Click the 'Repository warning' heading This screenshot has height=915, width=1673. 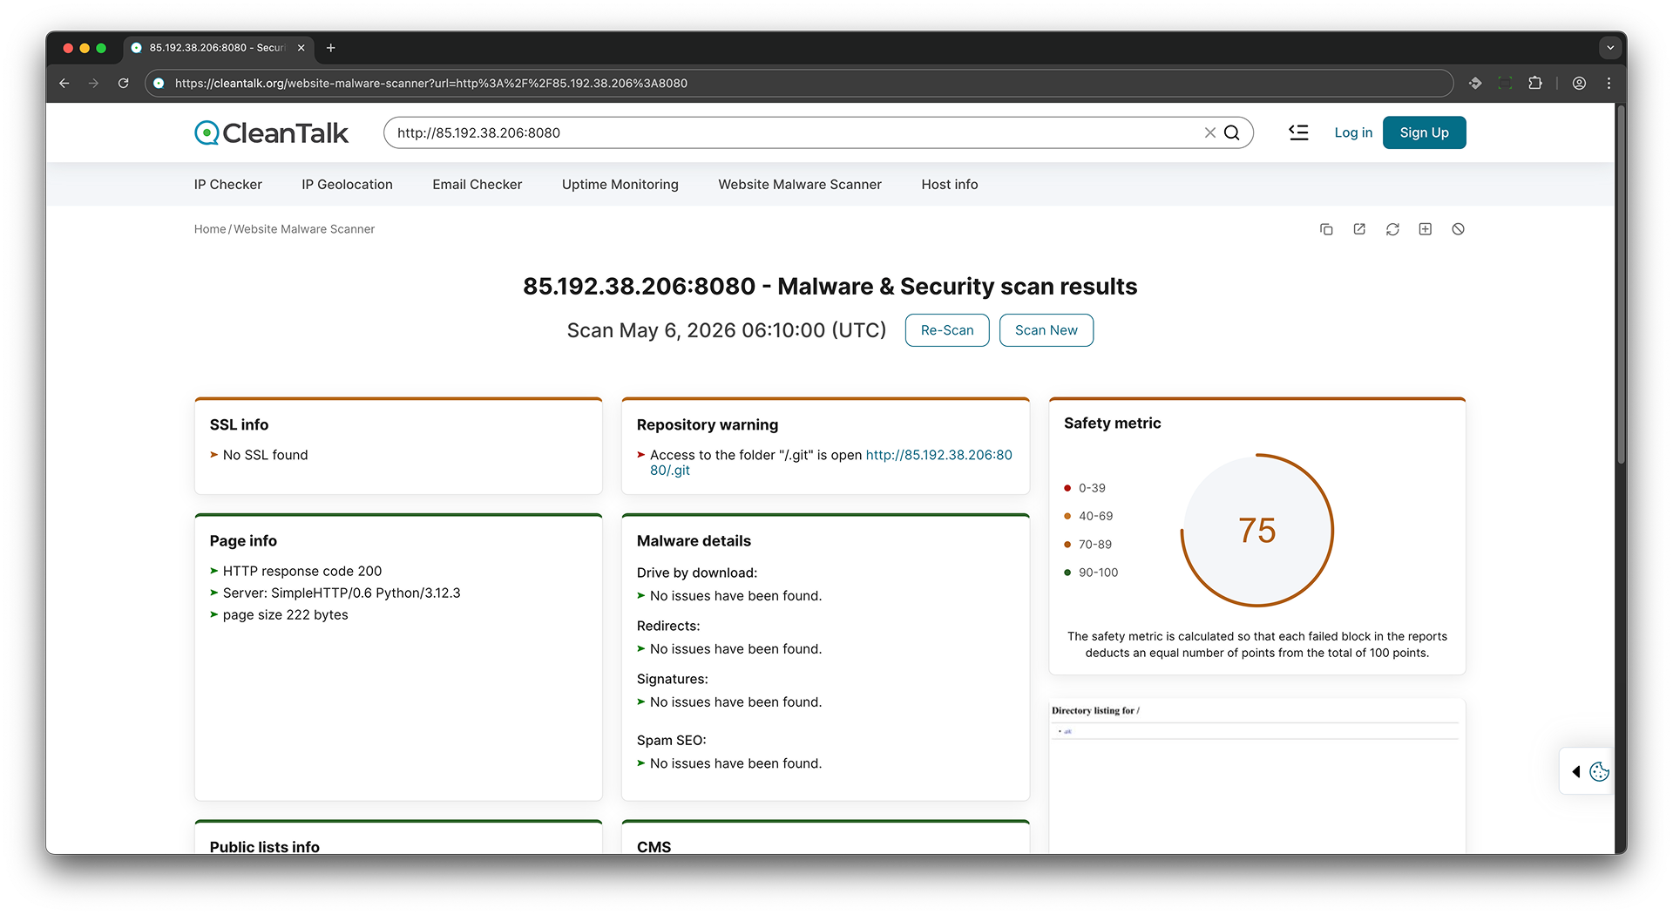708,424
